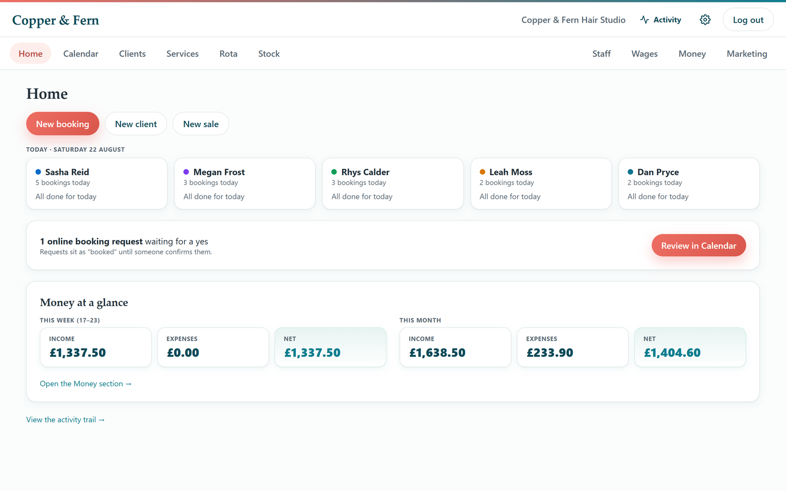Open the Rota tab

click(228, 54)
